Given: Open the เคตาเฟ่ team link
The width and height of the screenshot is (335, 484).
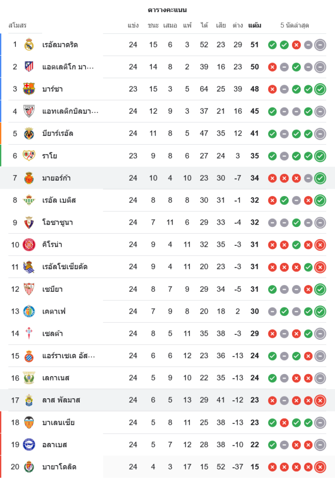Looking at the screenshot, I should coord(54,312).
